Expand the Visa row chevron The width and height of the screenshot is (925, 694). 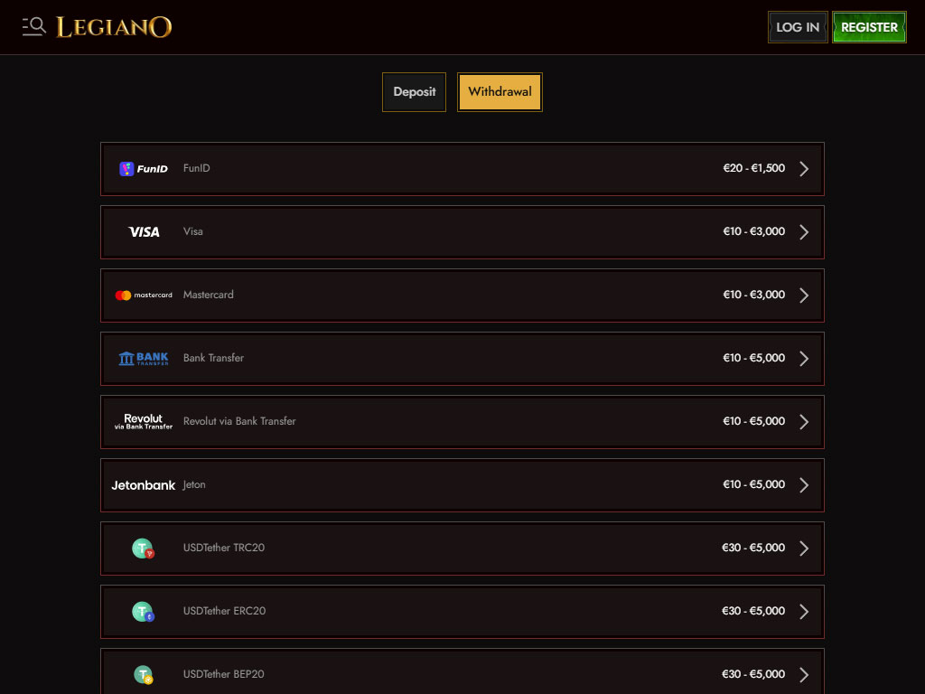tap(804, 232)
